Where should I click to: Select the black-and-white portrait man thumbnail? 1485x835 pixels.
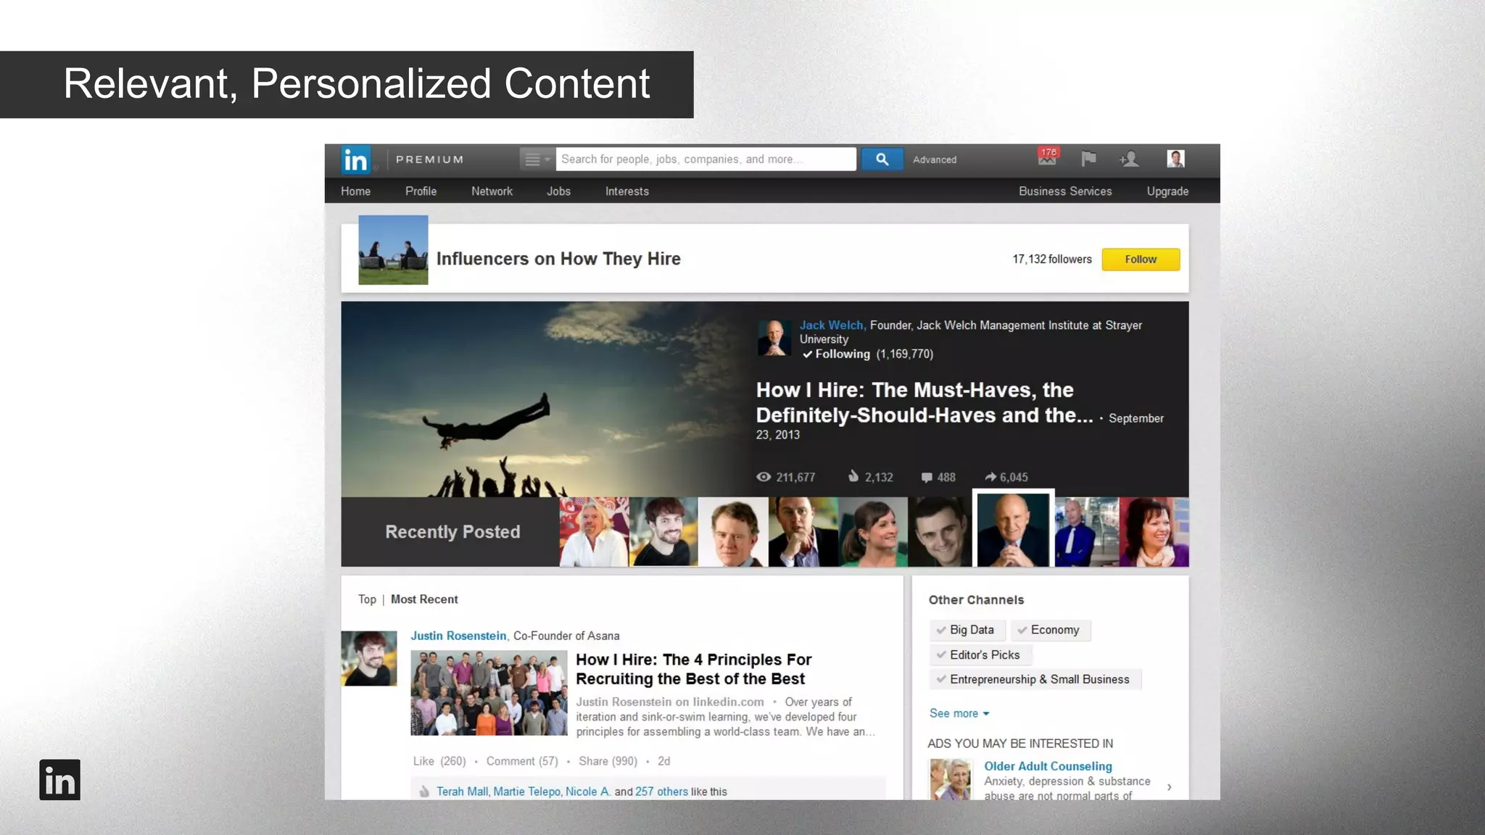pos(940,531)
